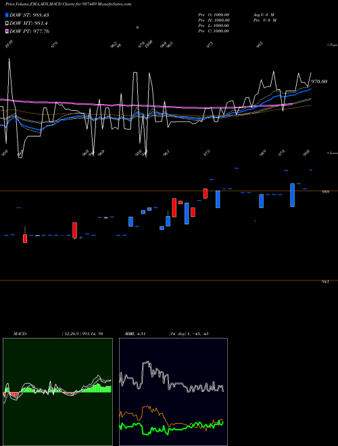The image size is (338, 446).
Task: Click the (12,26,9) 991.14 MACD parameters
Action: (x=82, y=334)
